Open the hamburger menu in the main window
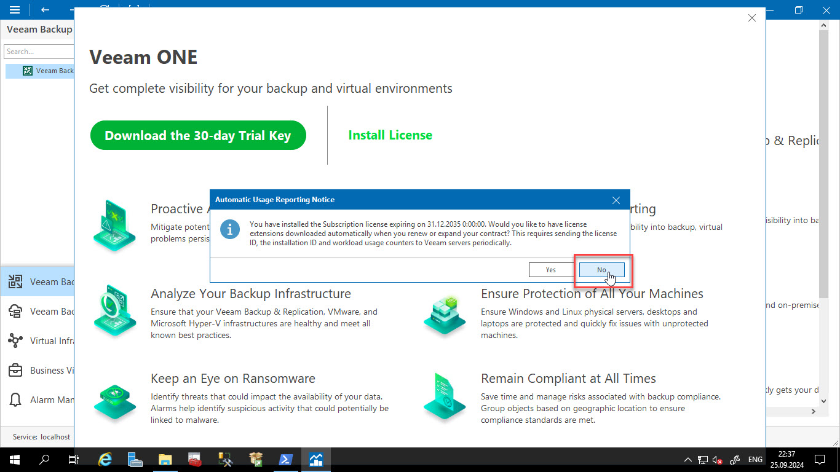Image resolution: width=840 pixels, height=472 pixels. pyautogui.click(x=15, y=10)
